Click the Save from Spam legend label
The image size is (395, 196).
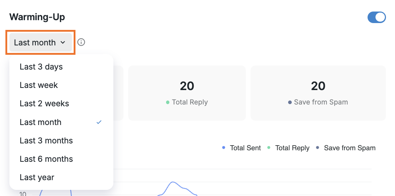(x=350, y=148)
